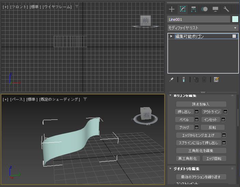
Task: Open the ワイヤフレーム viewport shading menu
Action: 57,7
